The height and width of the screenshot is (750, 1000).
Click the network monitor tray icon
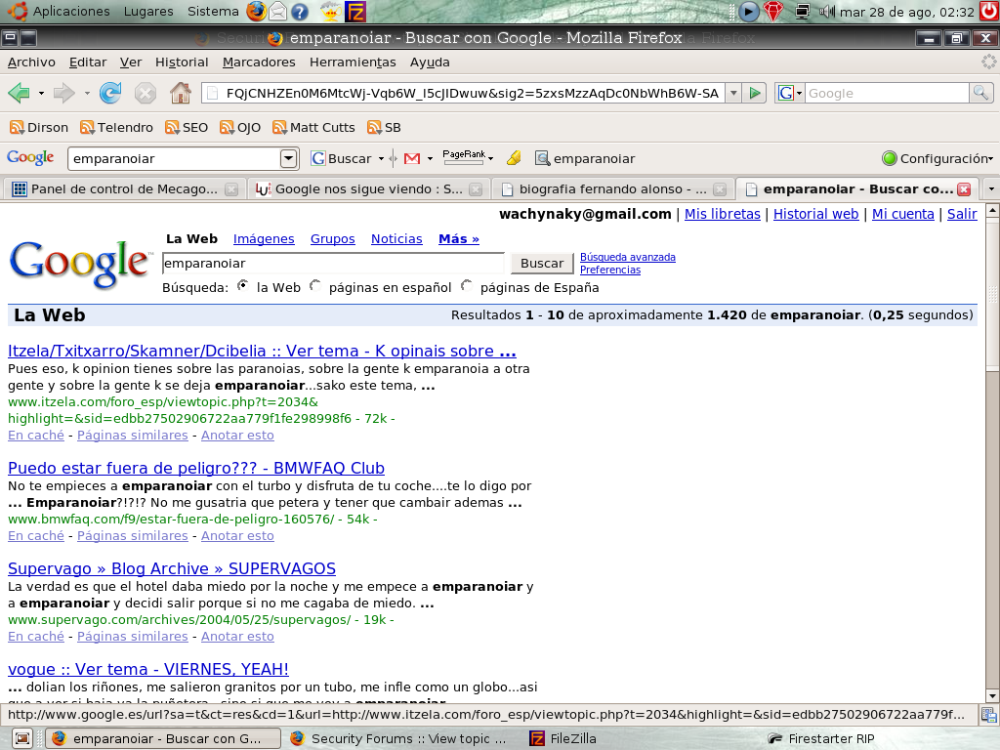pos(803,11)
